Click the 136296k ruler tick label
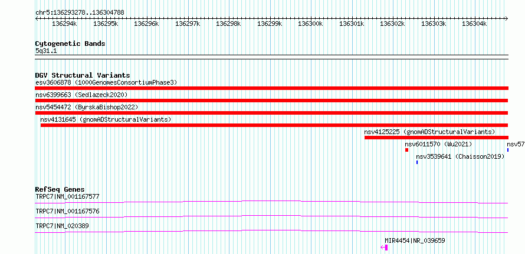Image resolution: width=525 pixels, height=254 pixels. click(147, 24)
